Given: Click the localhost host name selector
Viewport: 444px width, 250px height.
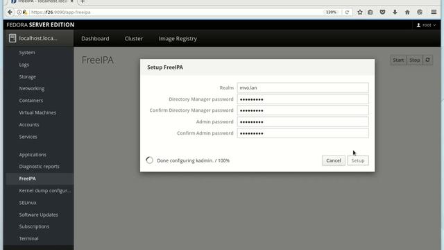Looking at the screenshot, I should coord(40,38).
